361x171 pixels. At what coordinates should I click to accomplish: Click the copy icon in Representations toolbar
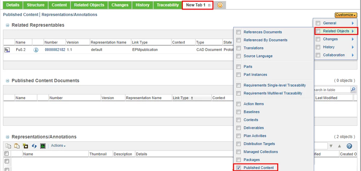point(8,146)
